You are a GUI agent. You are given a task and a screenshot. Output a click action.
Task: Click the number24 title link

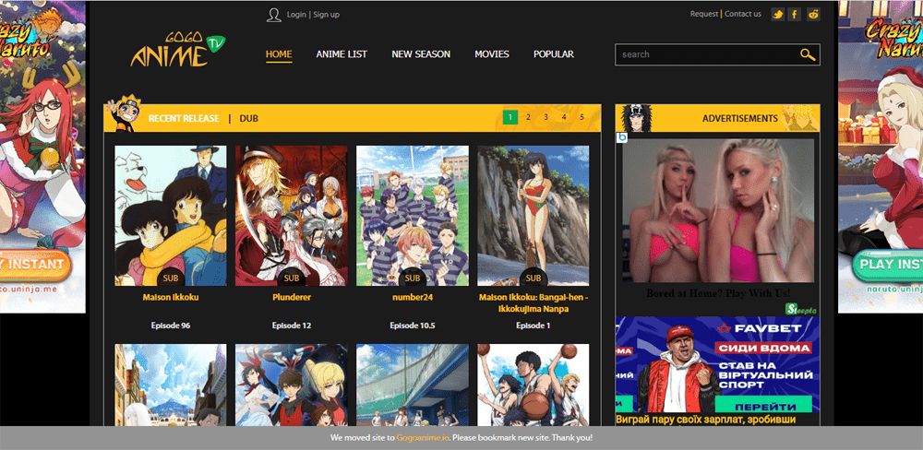413,298
